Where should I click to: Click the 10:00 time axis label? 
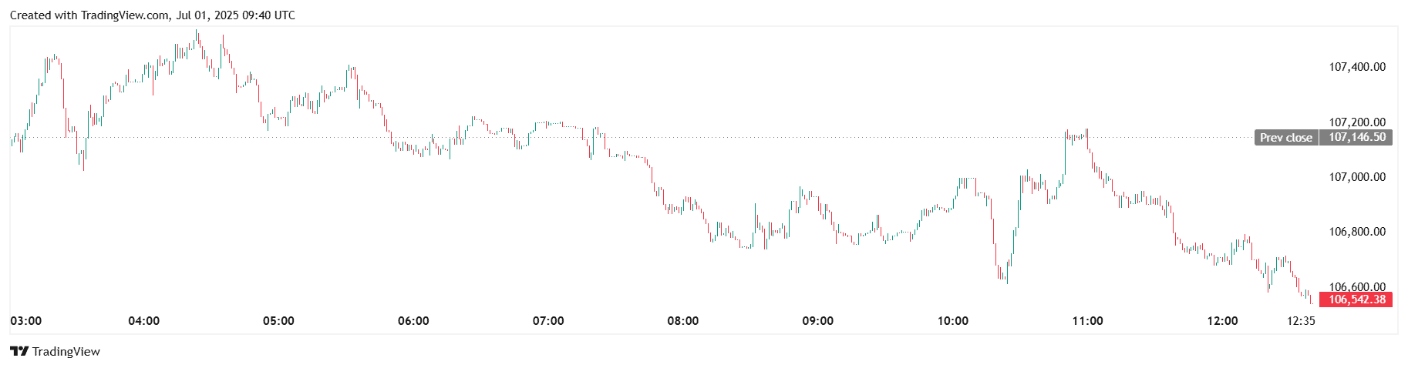pos(953,321)
